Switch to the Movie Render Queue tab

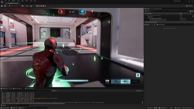click(17, 88)
